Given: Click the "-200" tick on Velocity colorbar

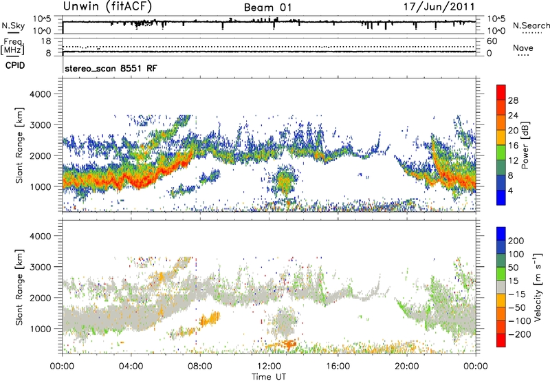Looking at the screenshot, I should coord(520,334).
